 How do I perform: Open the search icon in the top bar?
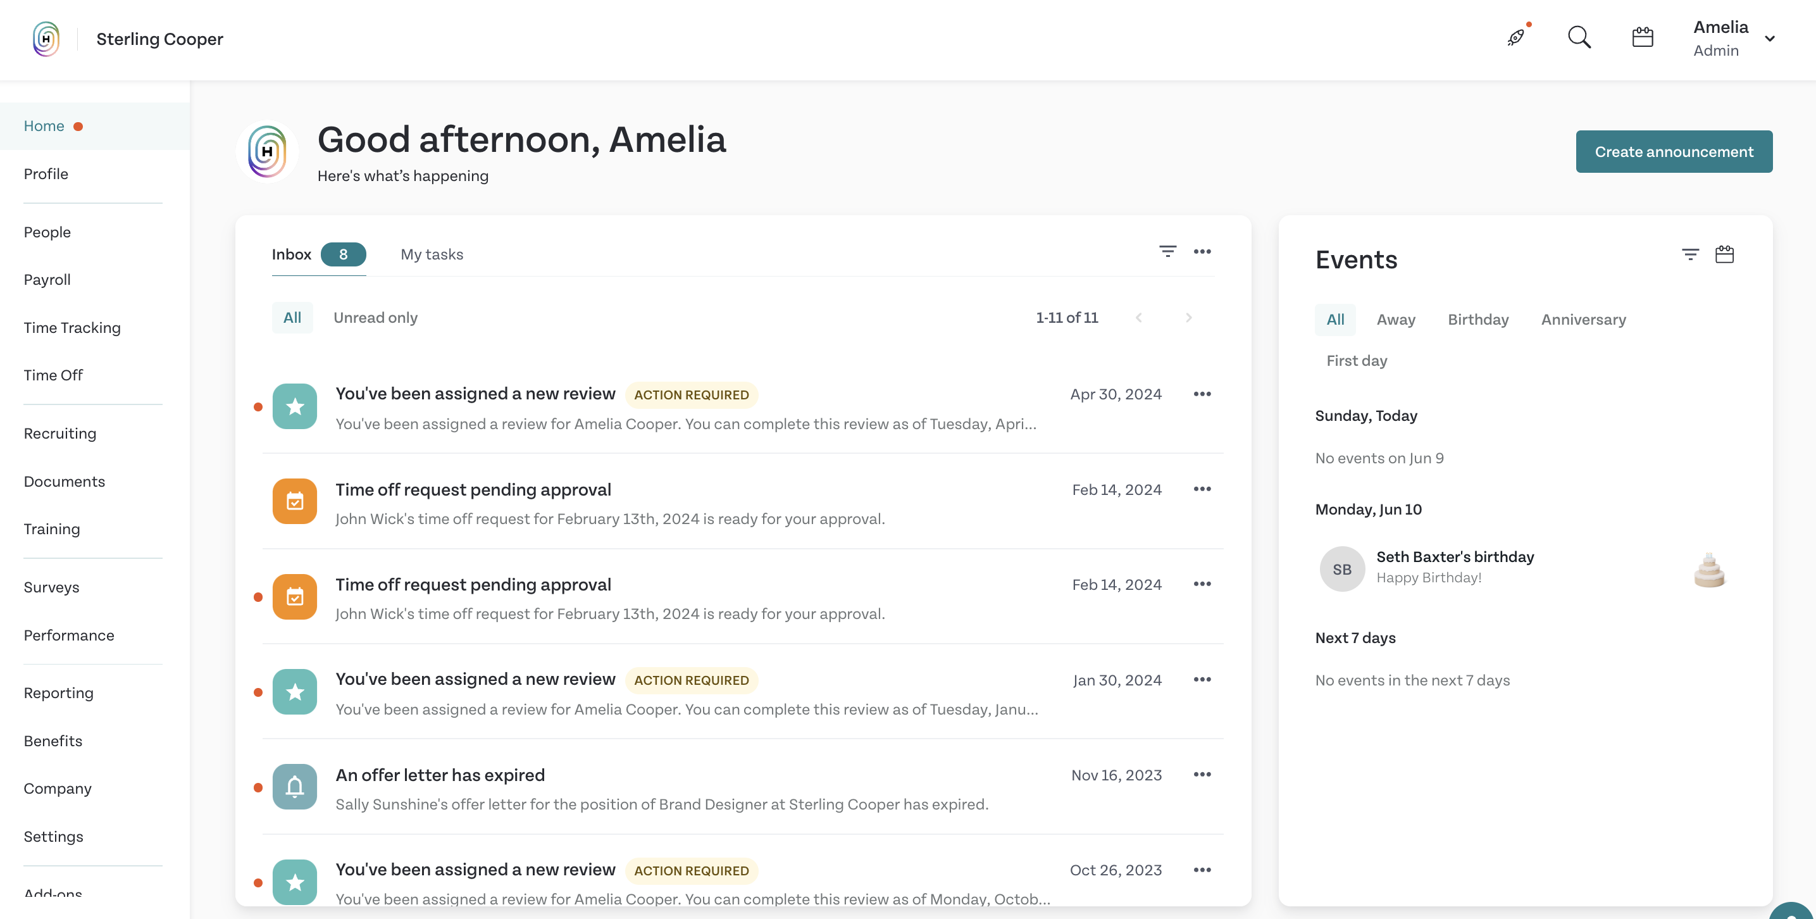pos(1579,37)
